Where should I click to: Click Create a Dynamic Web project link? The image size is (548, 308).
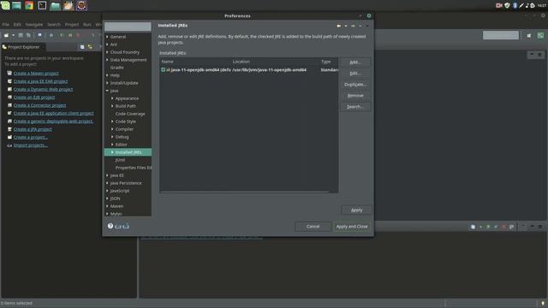[x=44, y=89]
